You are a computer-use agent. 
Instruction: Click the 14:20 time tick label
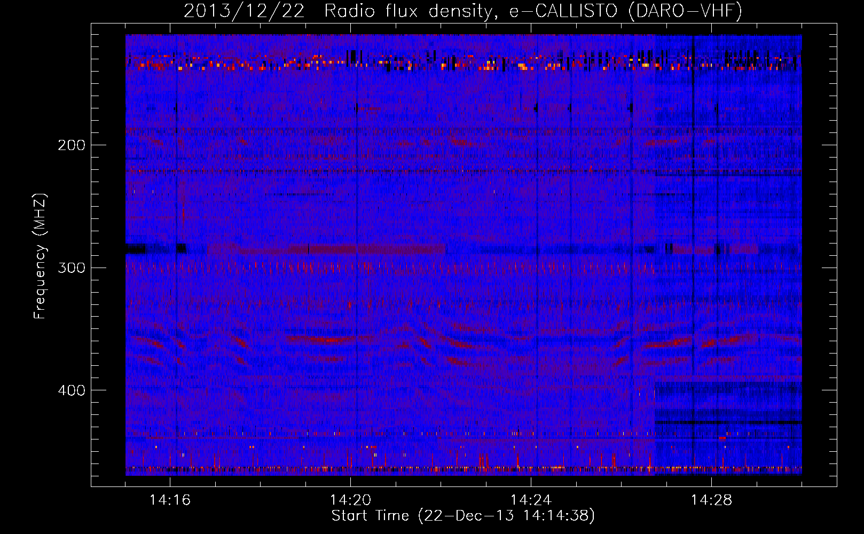point(350,500)
